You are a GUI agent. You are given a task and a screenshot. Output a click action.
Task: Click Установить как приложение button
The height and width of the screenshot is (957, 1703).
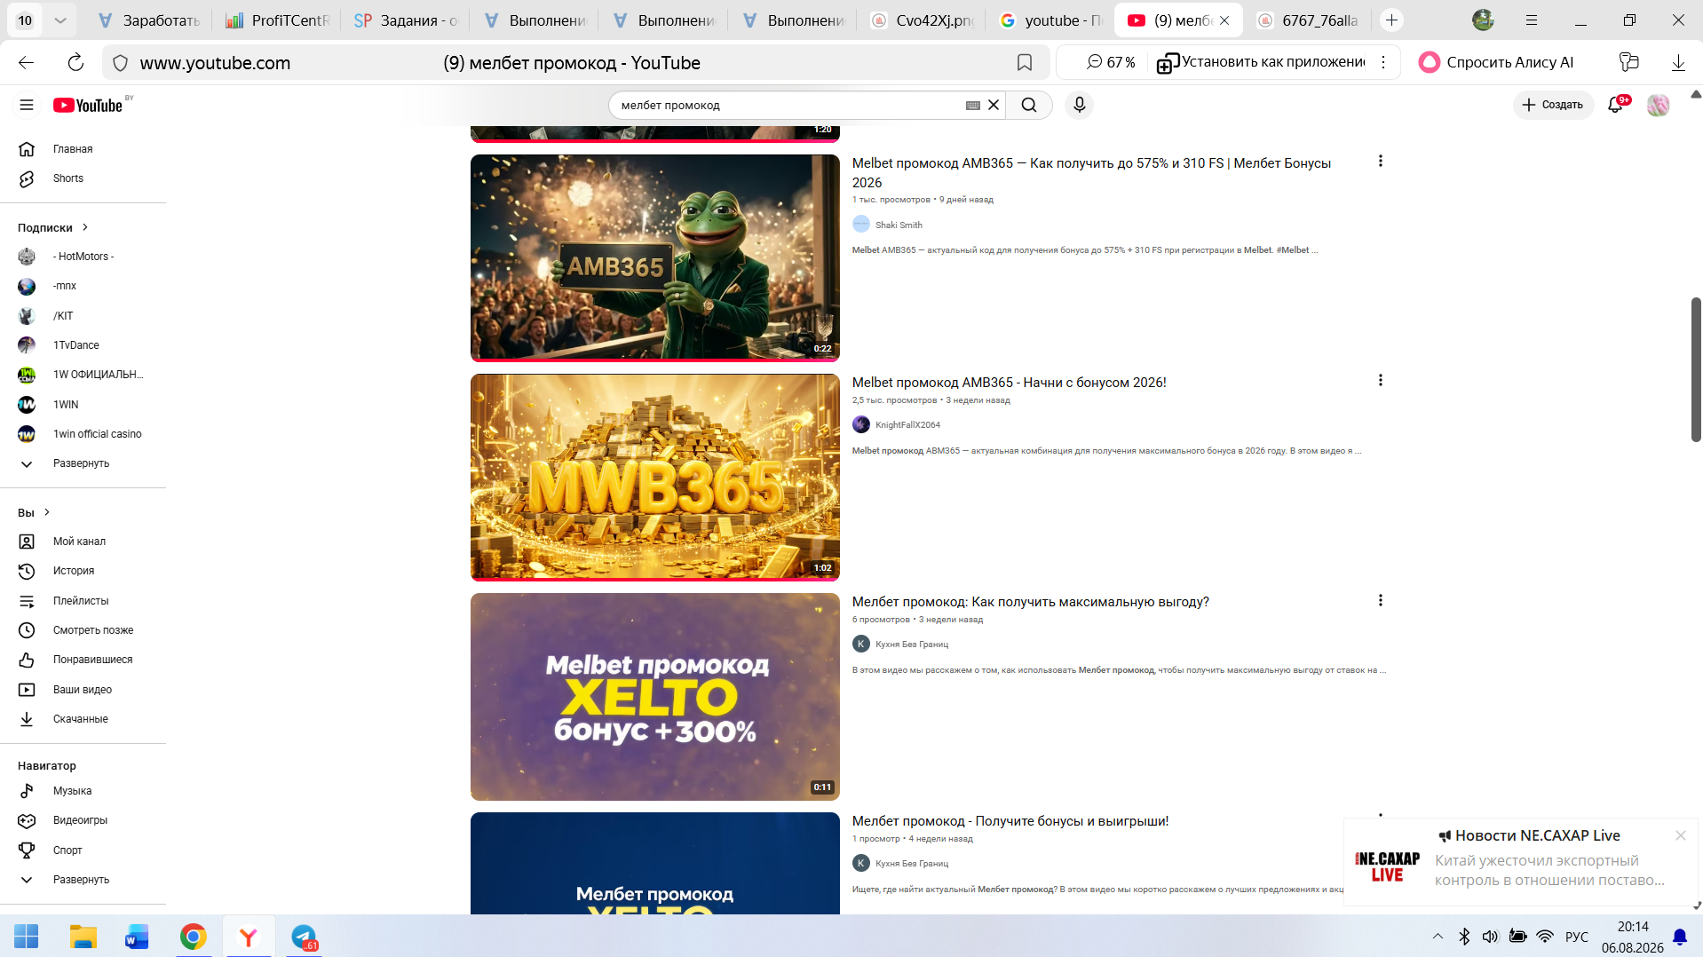1262,62
